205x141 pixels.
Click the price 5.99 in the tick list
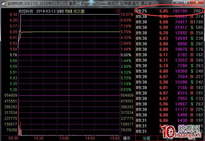(x=164, y=27)
